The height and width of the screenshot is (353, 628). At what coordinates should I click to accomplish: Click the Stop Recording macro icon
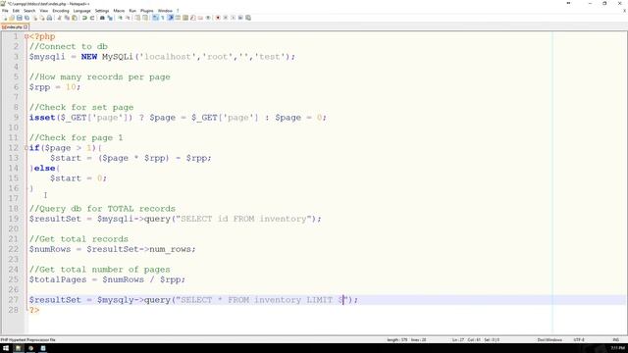pyautogui.click(x=225, y=18)
